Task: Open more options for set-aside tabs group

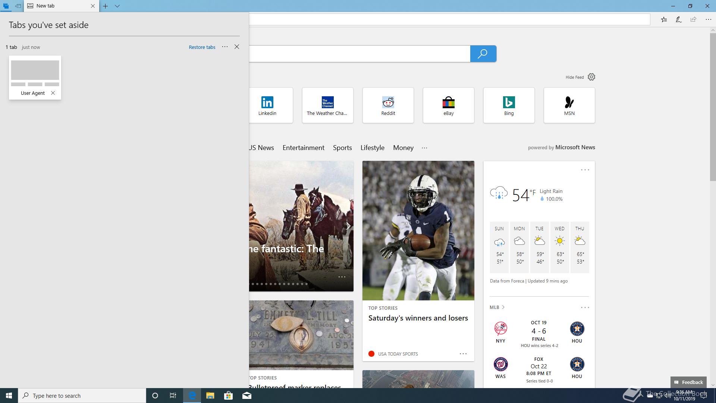Action: pos(225,47)
